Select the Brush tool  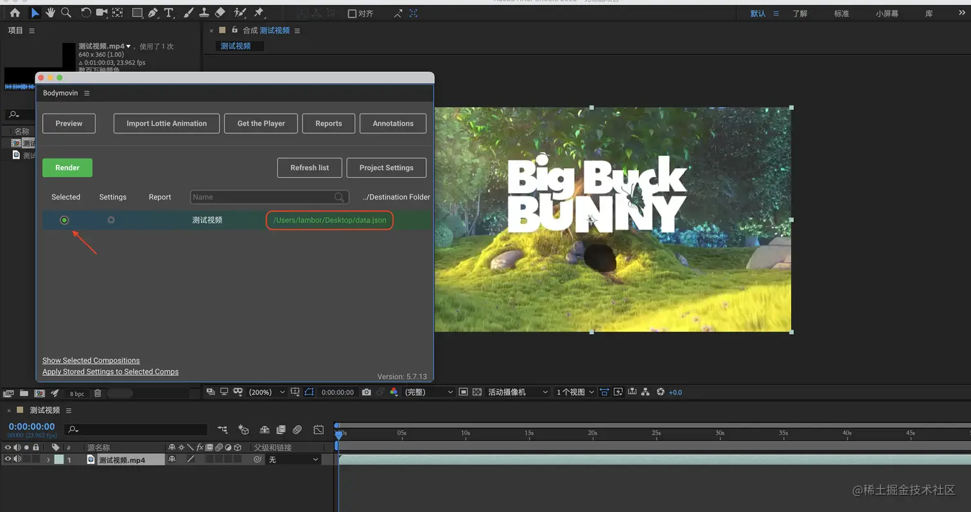[x=188, y=13]
